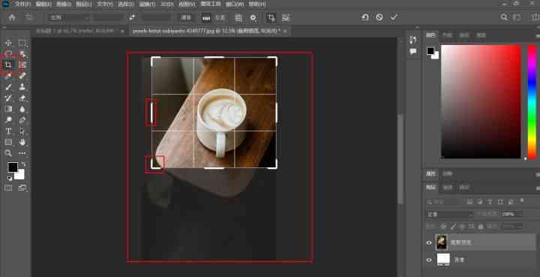The height and width of the screenshot is (277, 540).
Task: Select the Rectangle shape tool
Action: [x=8, y=142]
